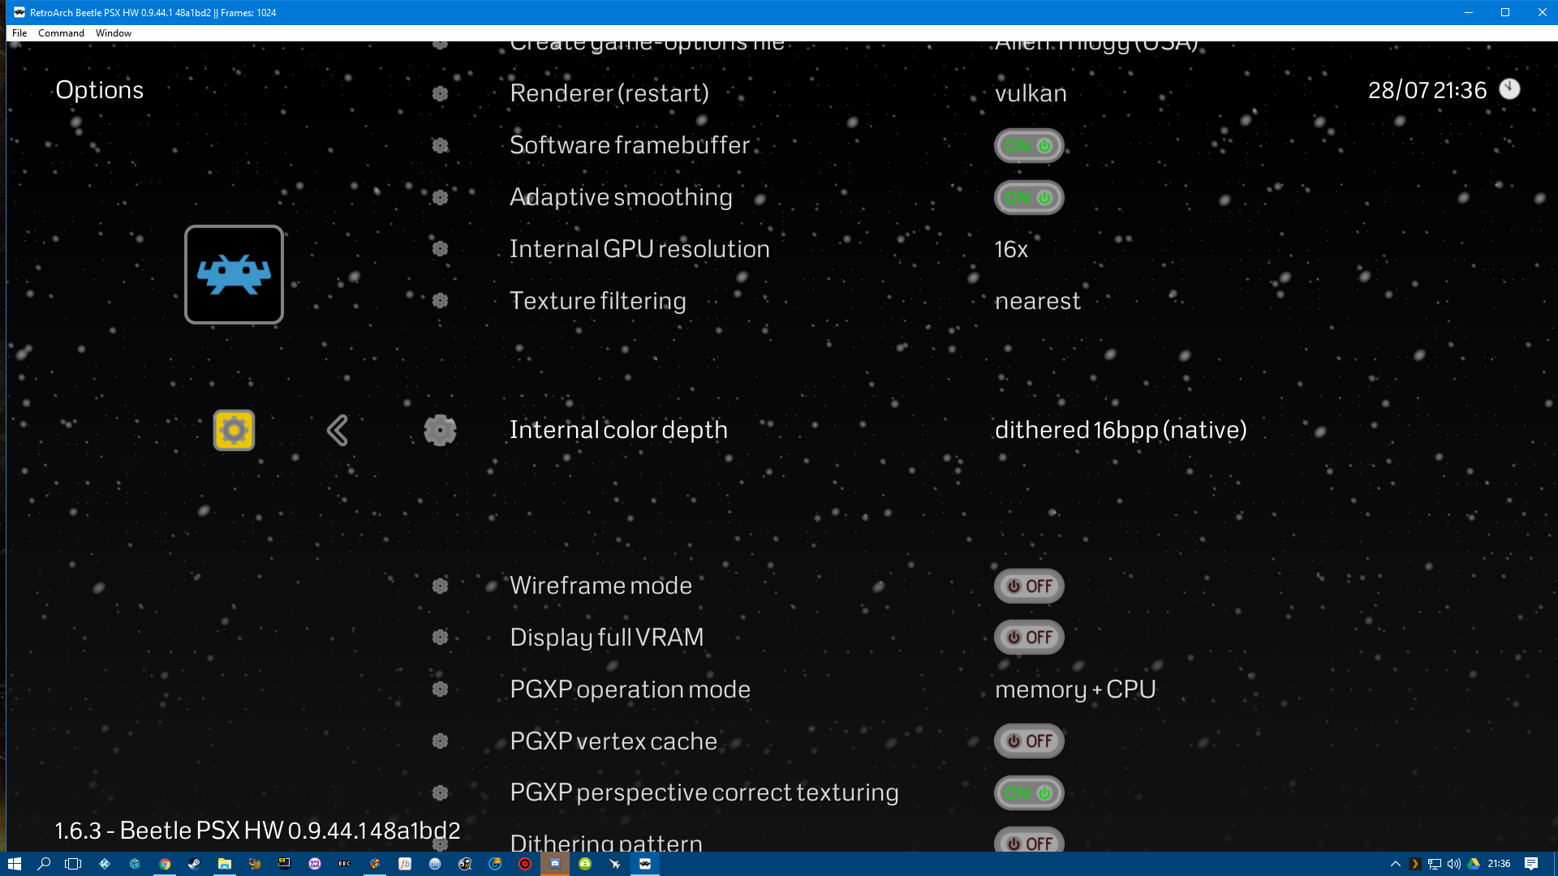
Task: Enable the PGXP vertex cache toggle
Action: 1029,741
